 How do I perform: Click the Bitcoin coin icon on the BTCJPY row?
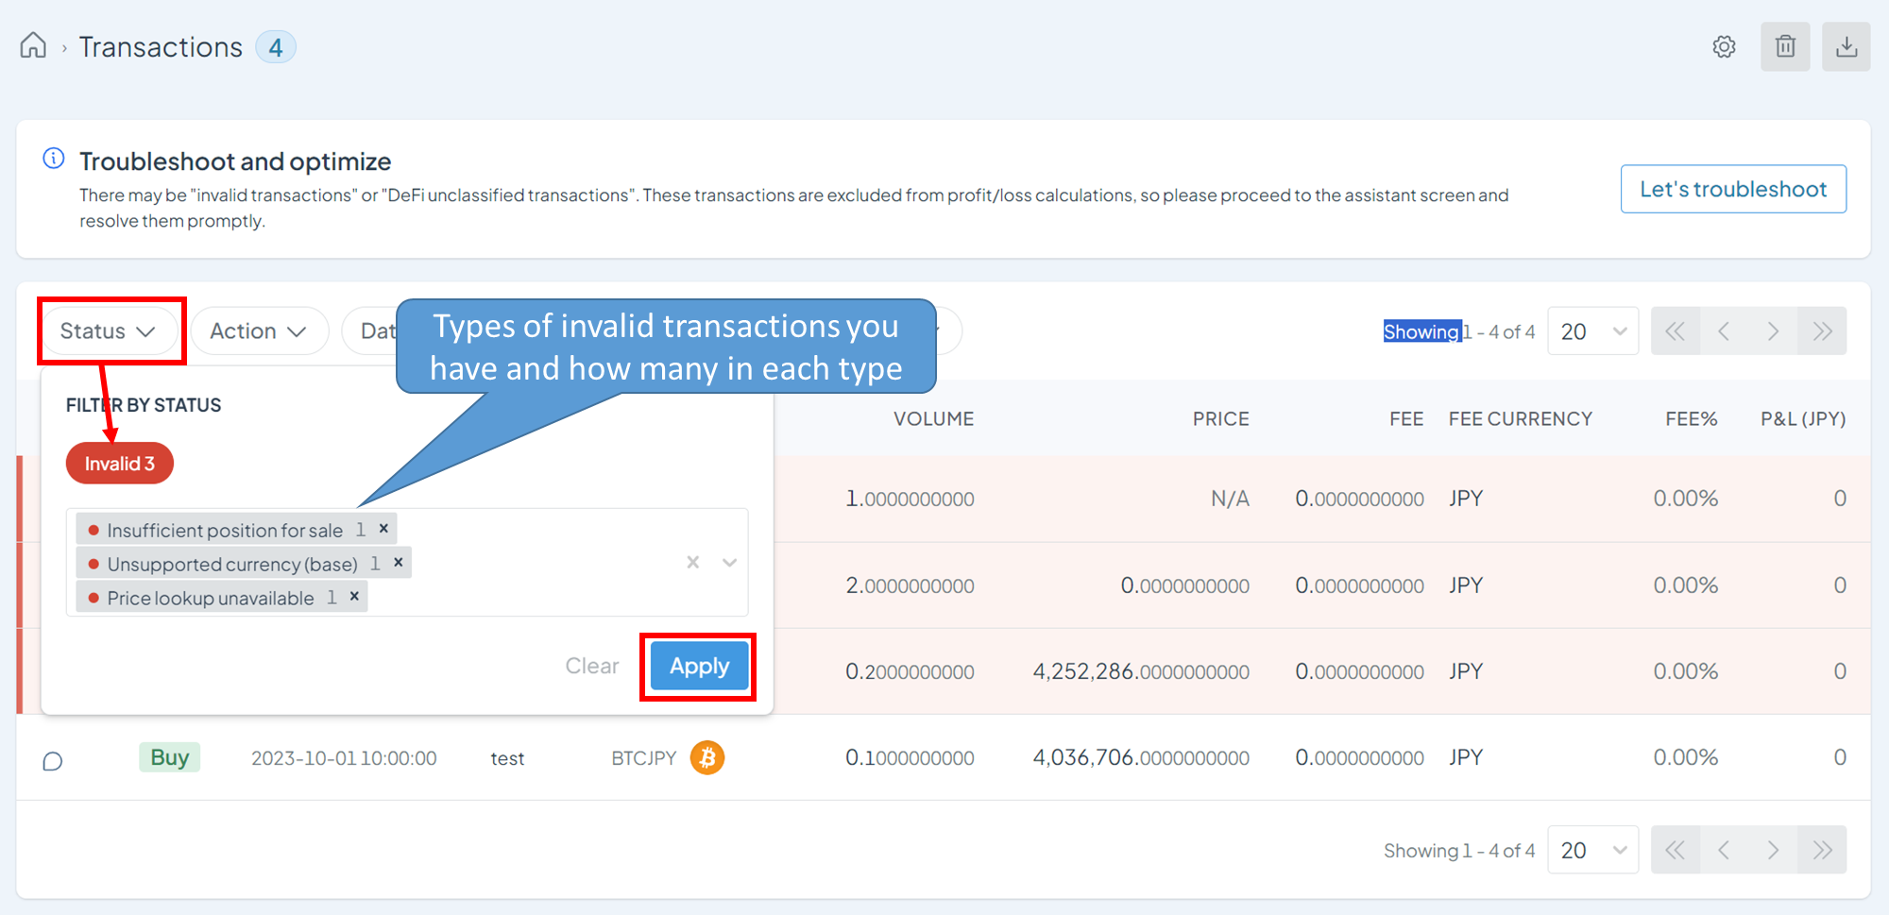point(706,757)
